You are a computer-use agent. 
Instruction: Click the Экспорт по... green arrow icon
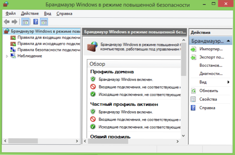click(x=193, y=57)
